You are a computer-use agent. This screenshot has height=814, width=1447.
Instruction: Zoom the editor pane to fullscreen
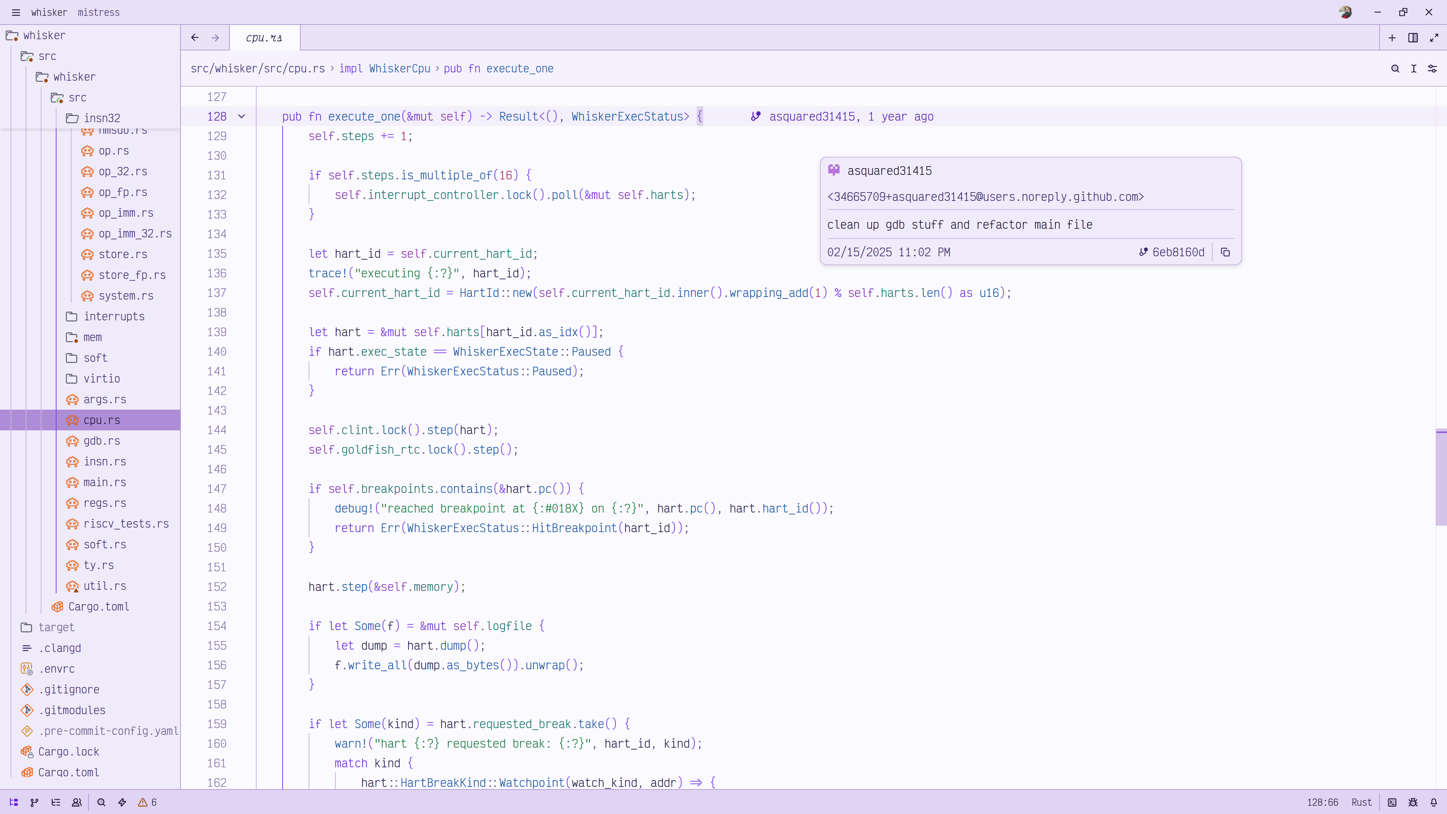pyautogui.click(x=1434, y=38)
